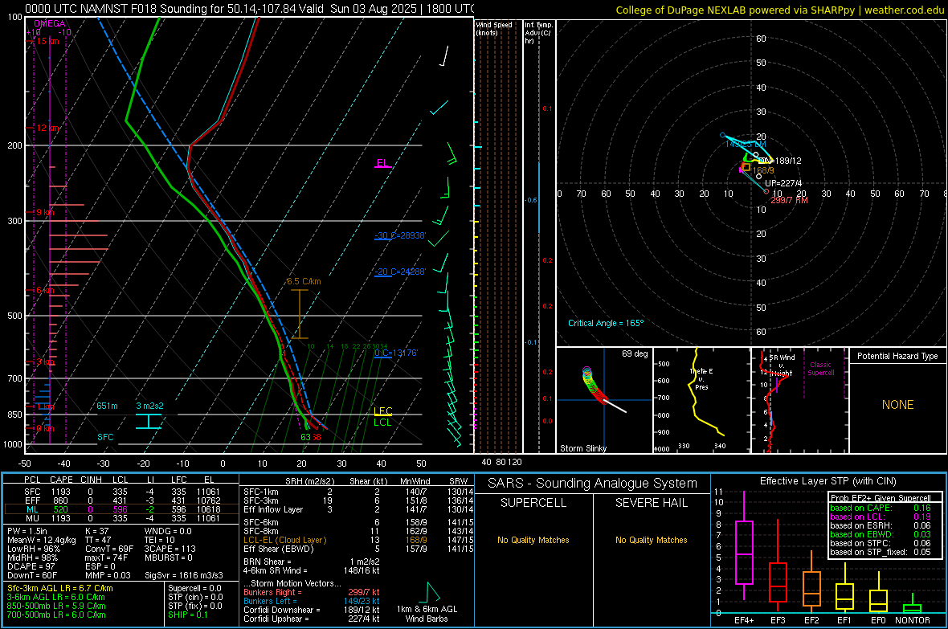Click No Quality Matches under SUPERCELL

click(533, 540)
